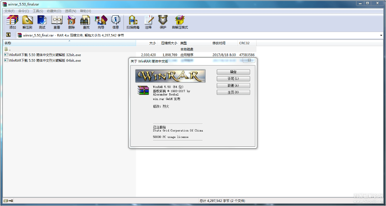The width and height of the screenshot is (386, 206).
Task: Click 'State Grid Corporation Of China' text
Action: tap(178, 131)
